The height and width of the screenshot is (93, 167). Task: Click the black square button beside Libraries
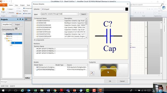pyautogui.click(x=127, y=9)
